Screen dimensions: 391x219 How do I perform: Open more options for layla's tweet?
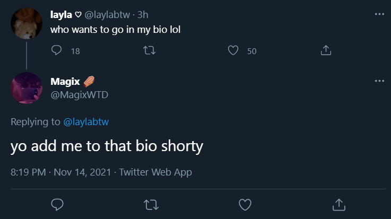pos(379,14)
